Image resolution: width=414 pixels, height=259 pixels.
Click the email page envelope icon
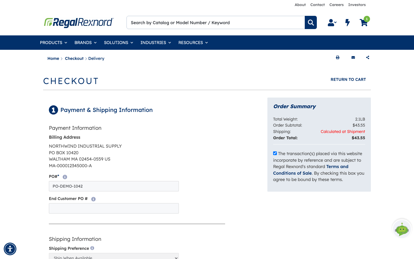pos(353,58)
